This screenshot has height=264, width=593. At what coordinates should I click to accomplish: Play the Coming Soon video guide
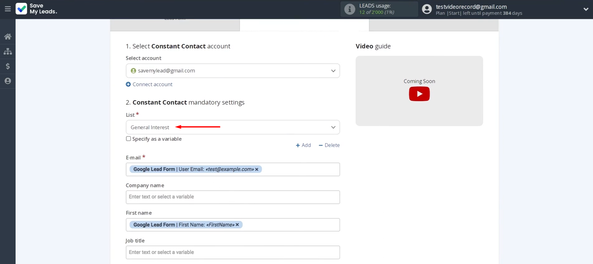coord(419,94)
